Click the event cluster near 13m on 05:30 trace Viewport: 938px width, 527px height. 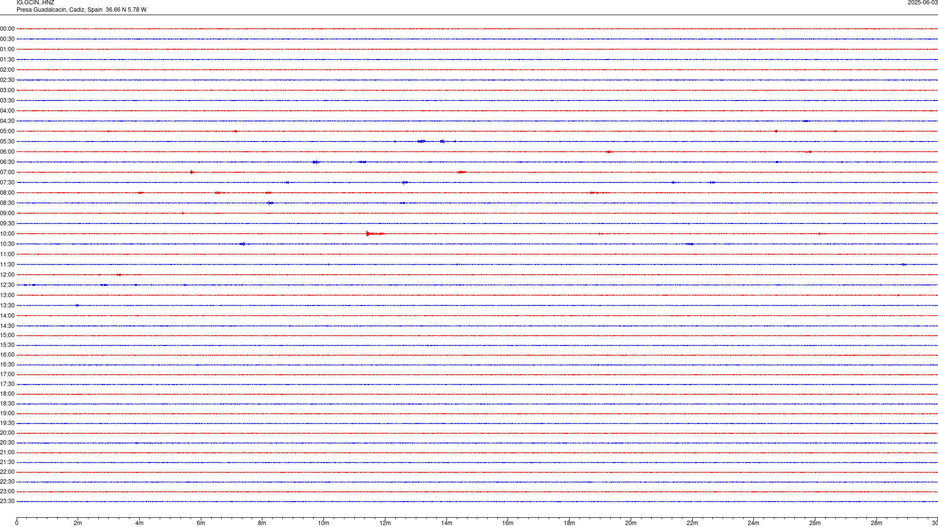(x=422, y=142)
